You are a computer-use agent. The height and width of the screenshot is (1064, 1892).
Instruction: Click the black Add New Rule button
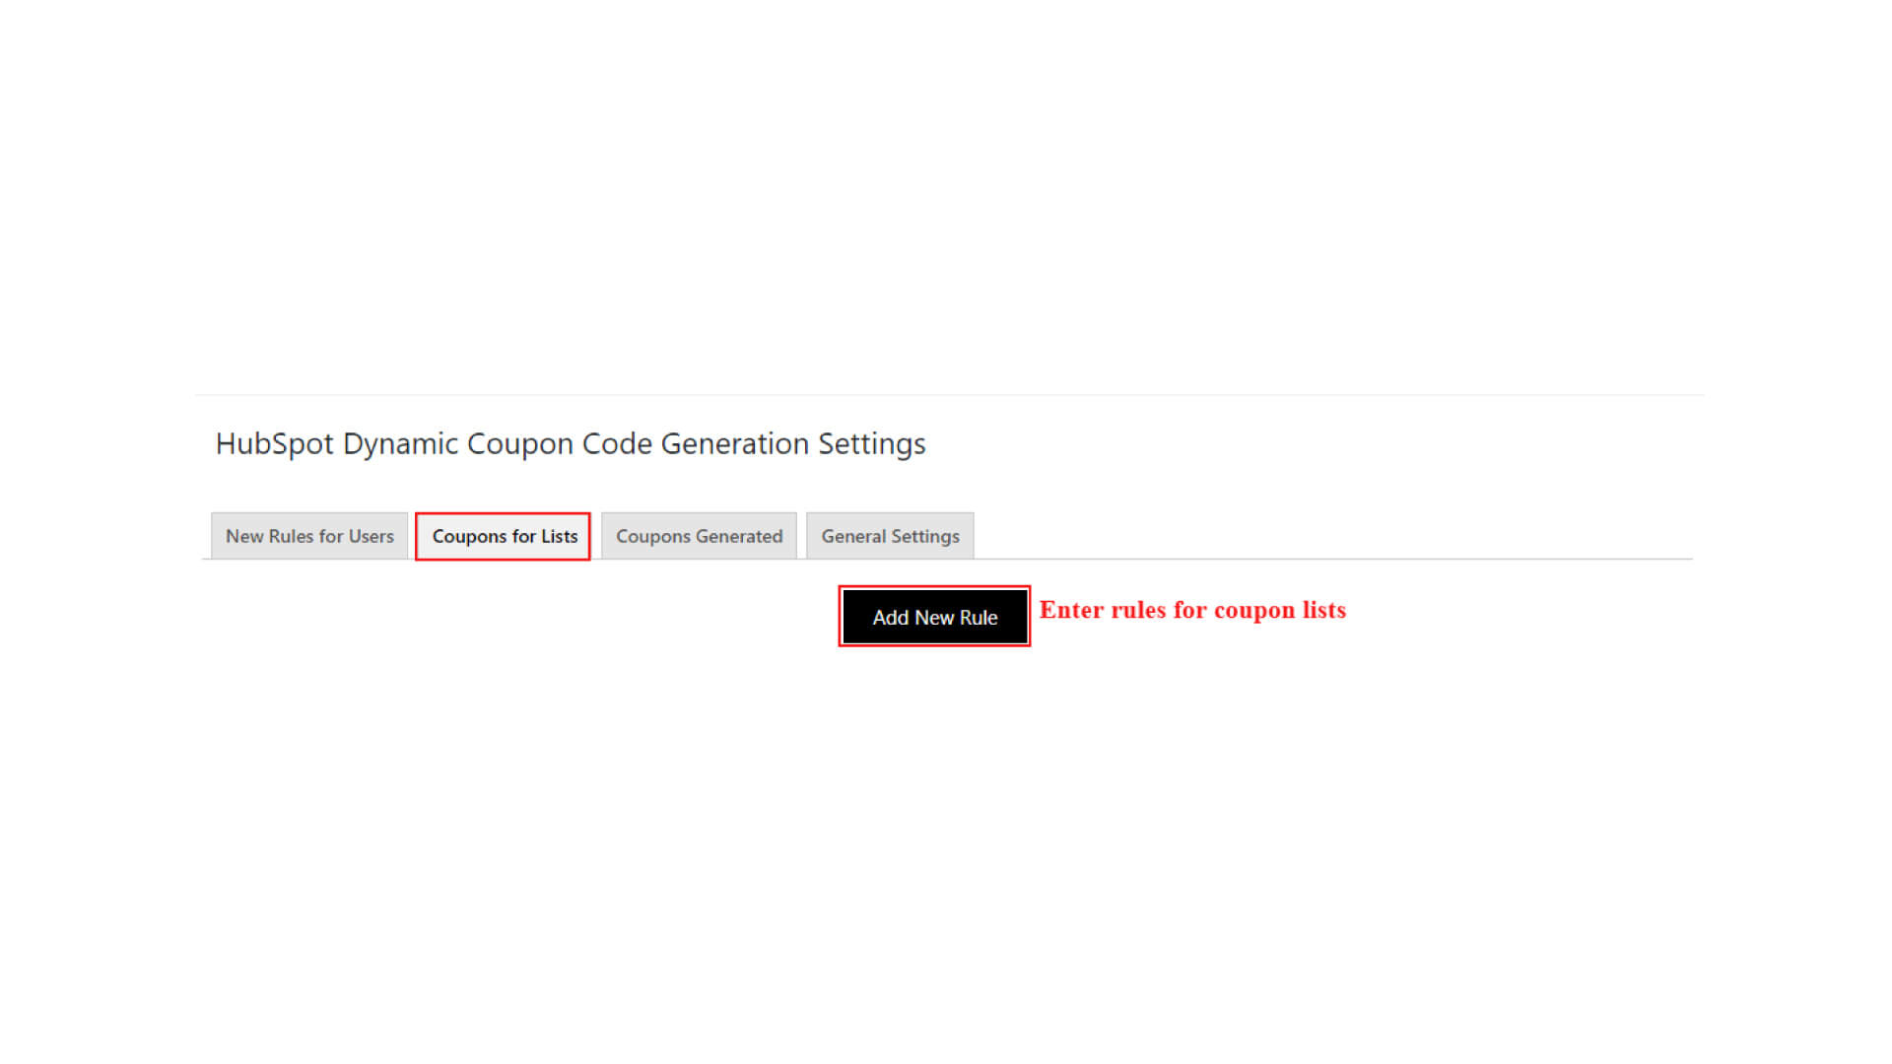click(x=934, y=618)
